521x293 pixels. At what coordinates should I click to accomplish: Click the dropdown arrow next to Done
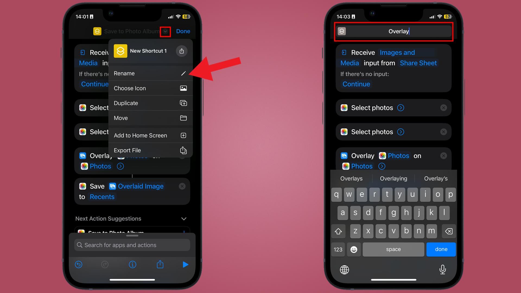pos(165,31)
